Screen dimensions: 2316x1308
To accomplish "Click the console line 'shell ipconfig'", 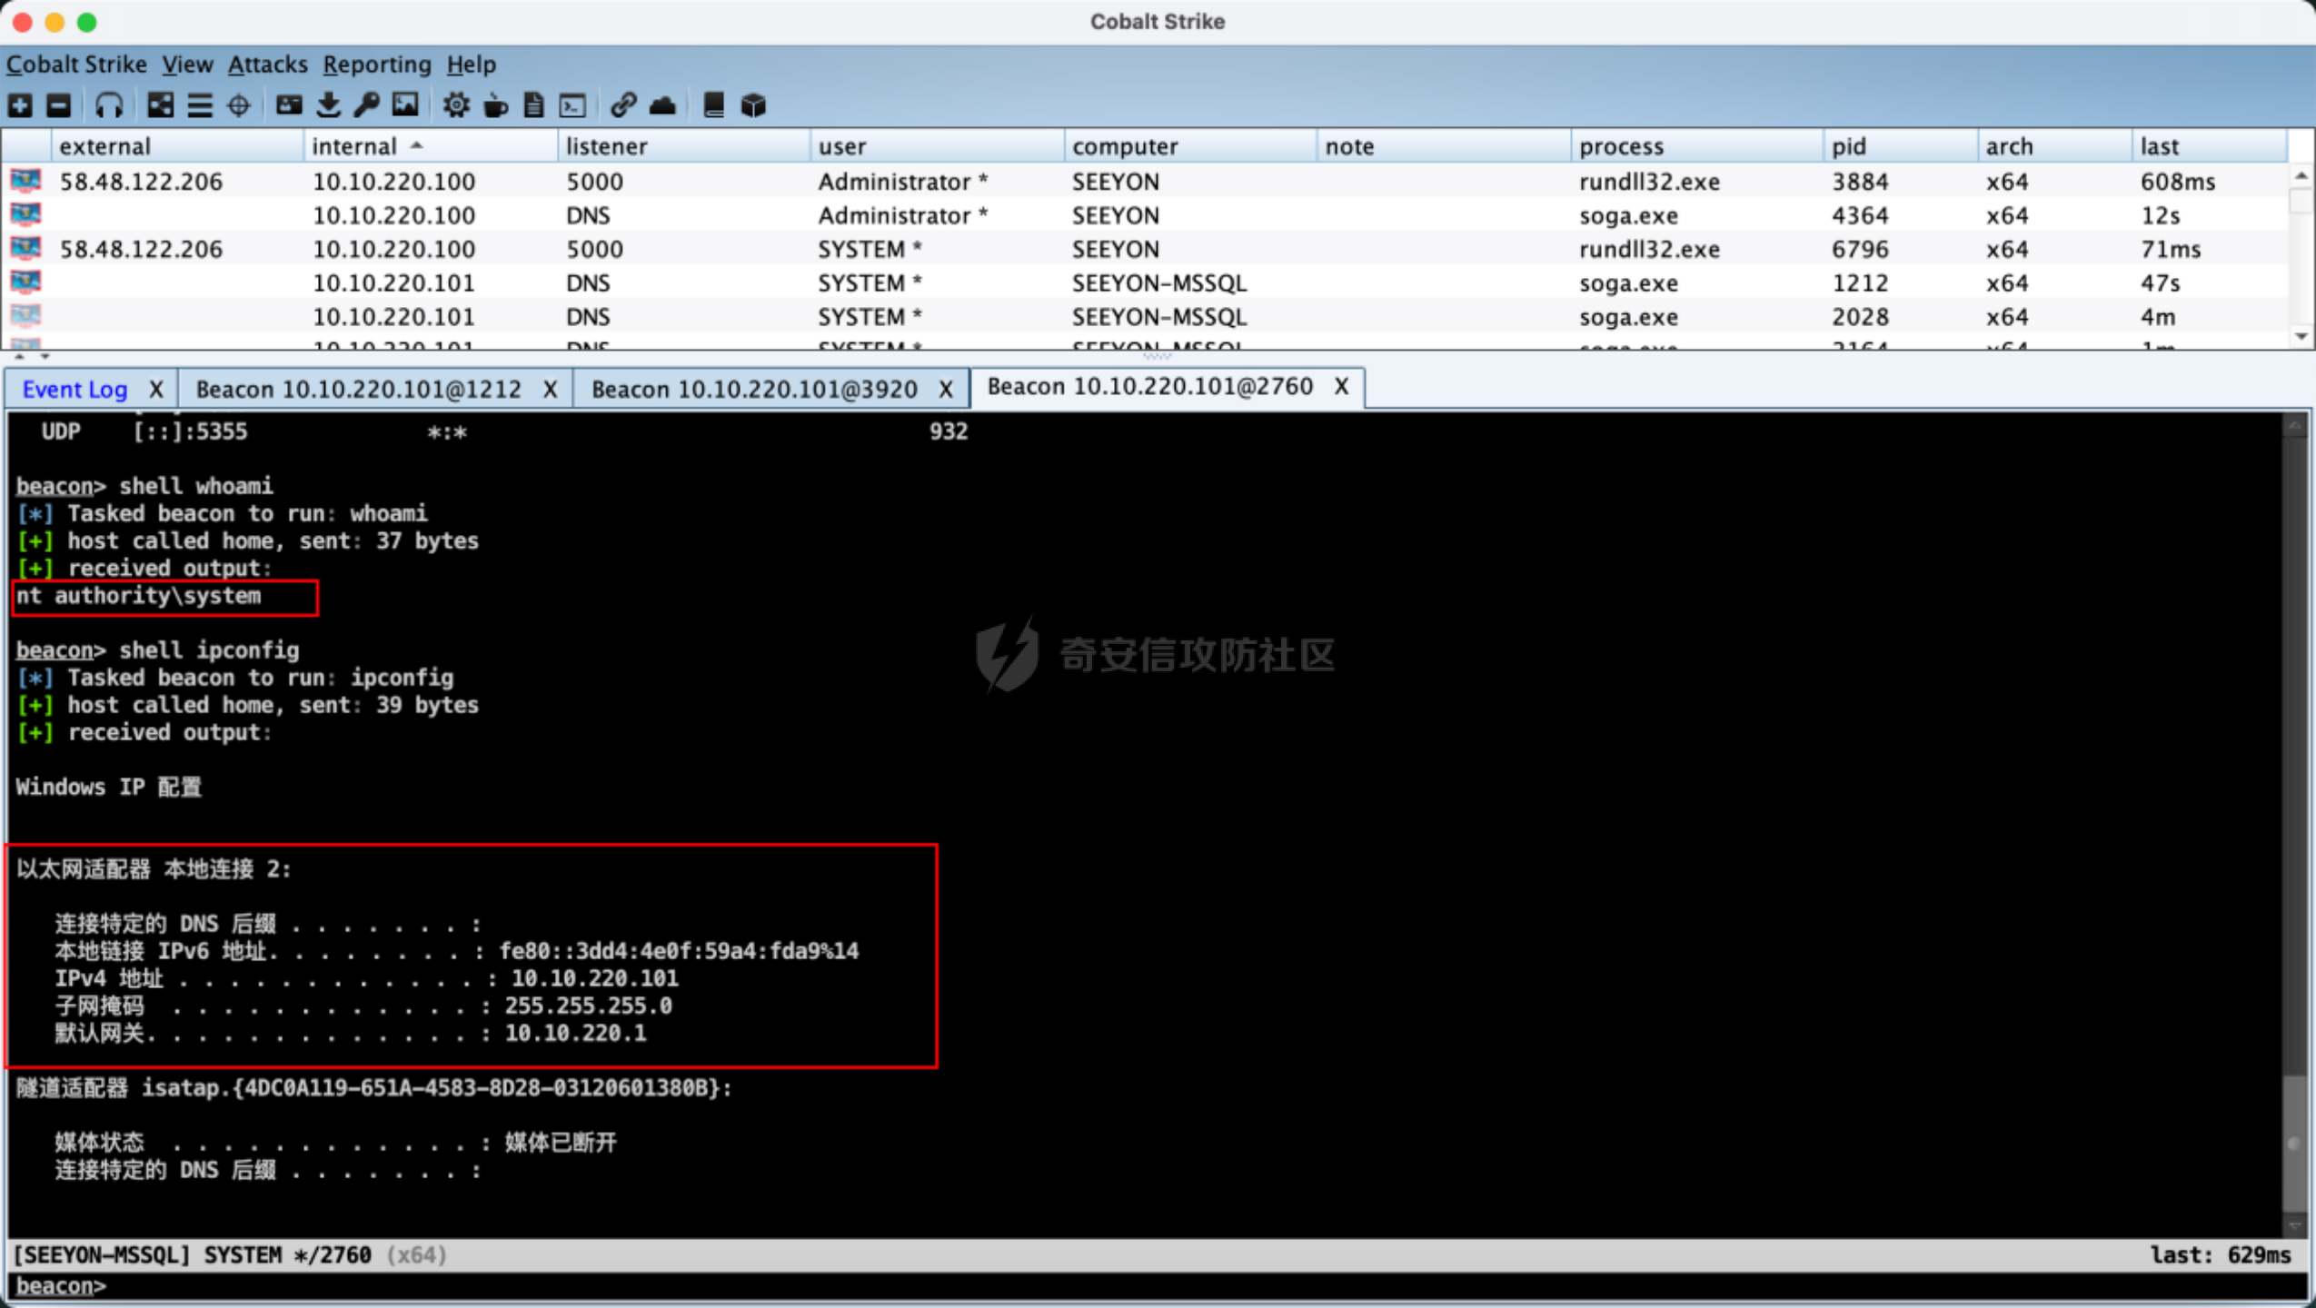I will click(x=209, y=650).
